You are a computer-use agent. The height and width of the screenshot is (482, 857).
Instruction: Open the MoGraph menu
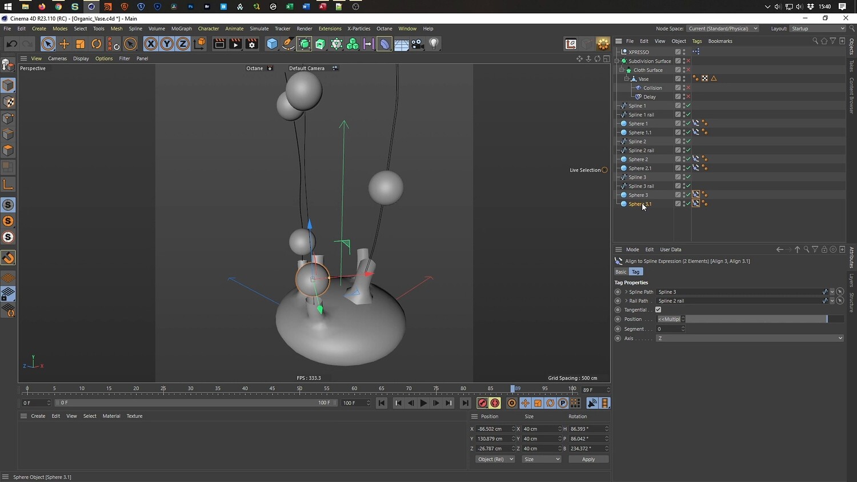182,29
